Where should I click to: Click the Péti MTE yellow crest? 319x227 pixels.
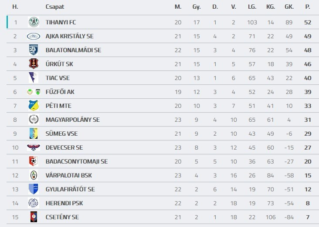[34, 106]
